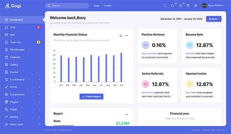Click the fullscreen icon in top bar
This screenshot has height=134, width=231.
coord(165,6)
